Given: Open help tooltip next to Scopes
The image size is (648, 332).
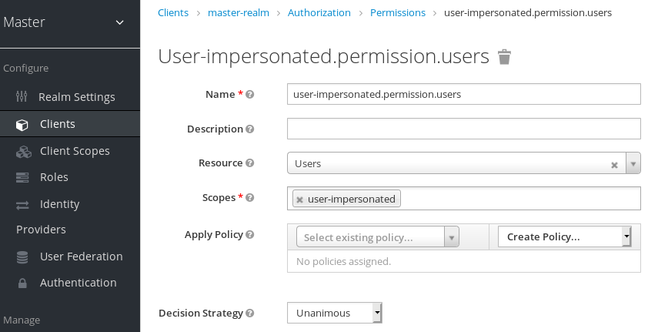Looking at the screenshot, I should point(249,198).
